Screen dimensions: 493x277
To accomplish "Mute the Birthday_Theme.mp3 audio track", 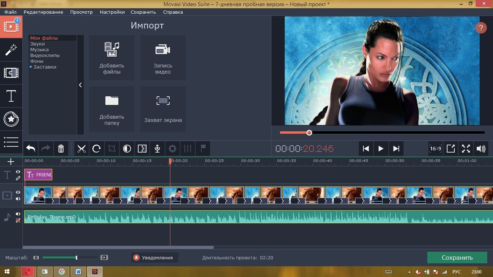I will 18,214.
